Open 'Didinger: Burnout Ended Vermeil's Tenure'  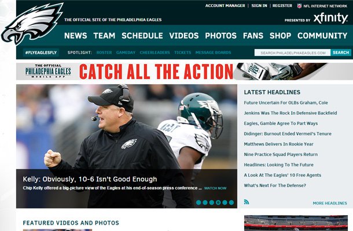(288, 134)
